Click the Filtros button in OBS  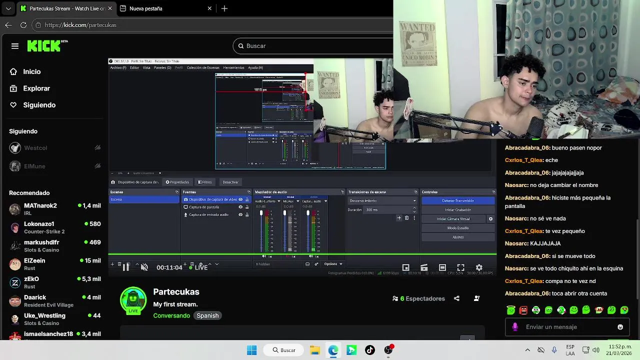[204, 182]
